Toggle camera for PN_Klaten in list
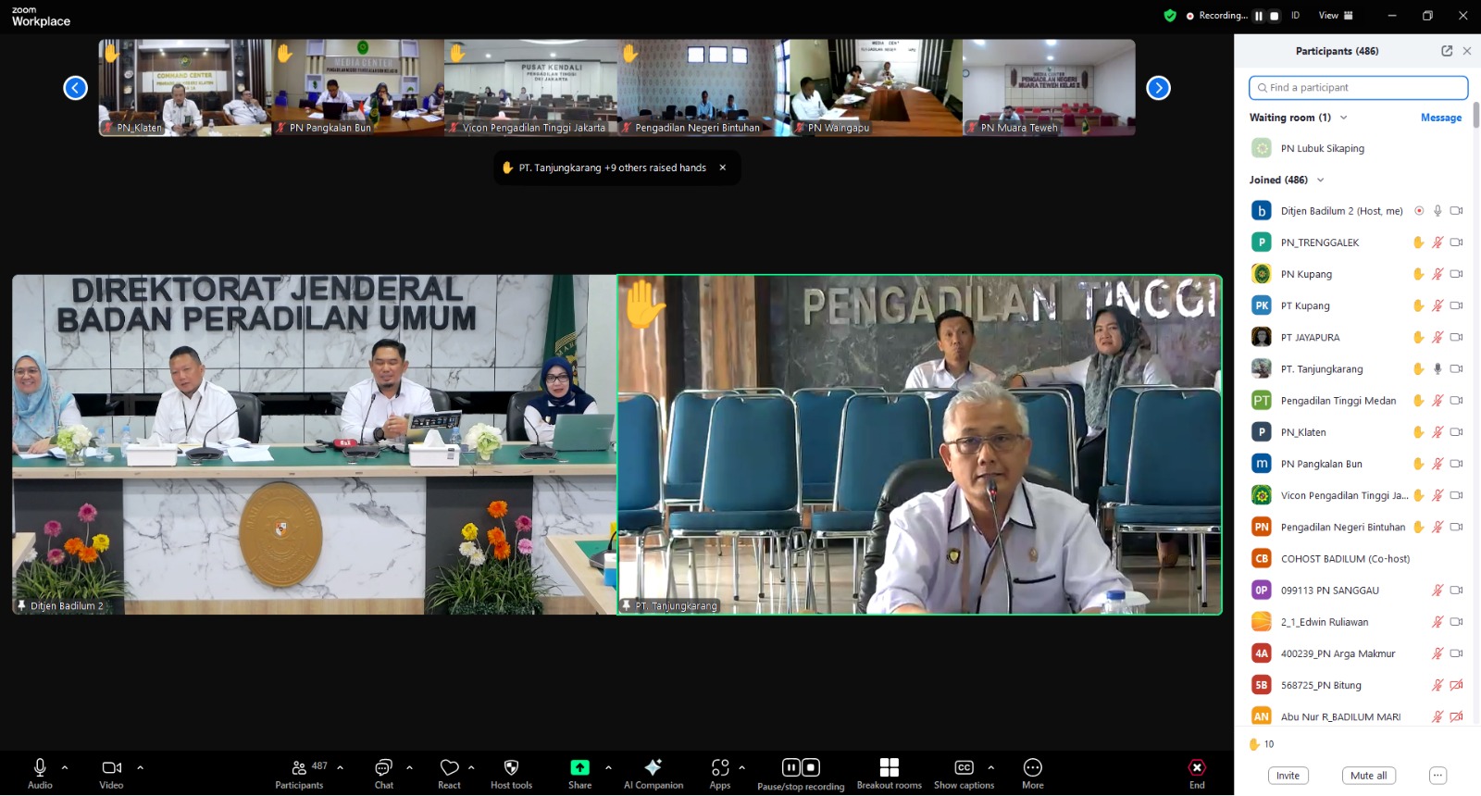 (1456, 432)
